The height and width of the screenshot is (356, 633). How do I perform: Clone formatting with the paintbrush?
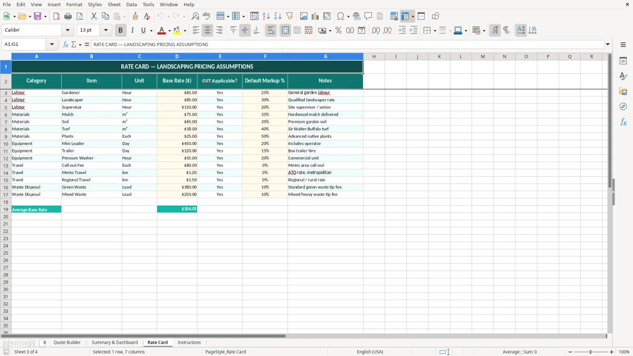point(136,16)
